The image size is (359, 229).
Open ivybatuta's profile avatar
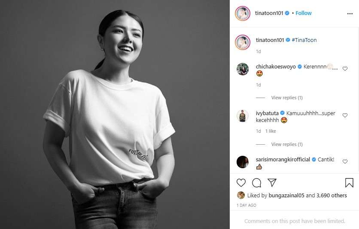point(243,116)
